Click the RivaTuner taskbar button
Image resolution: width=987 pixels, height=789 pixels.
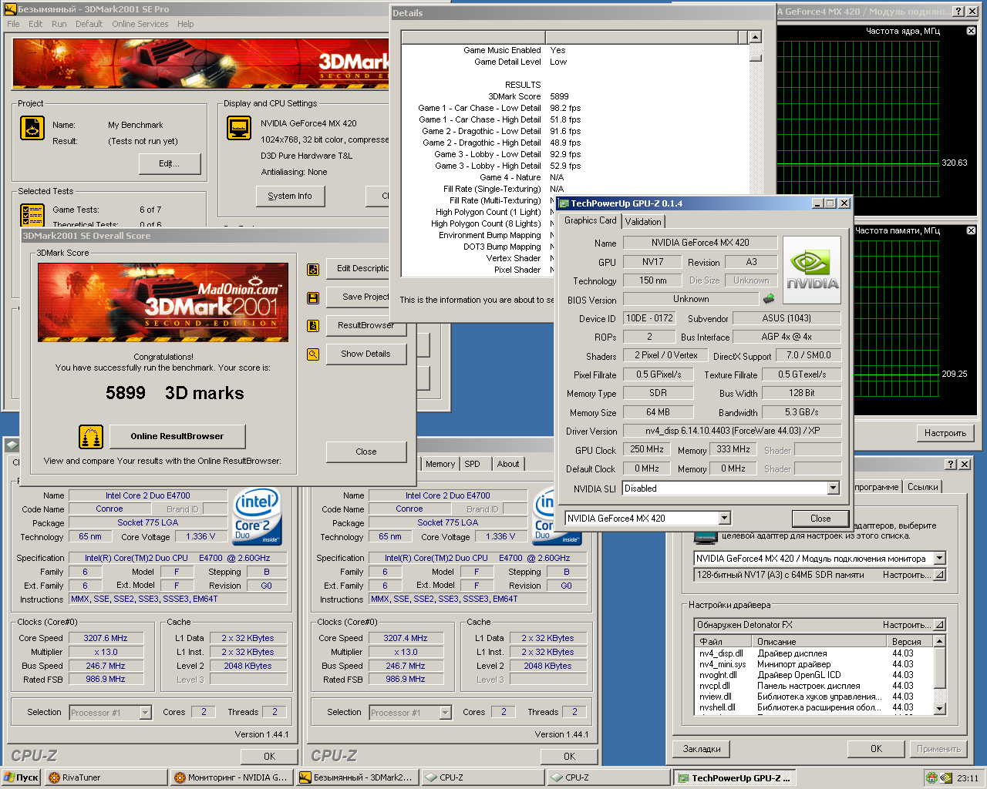(x=106, y=777)
